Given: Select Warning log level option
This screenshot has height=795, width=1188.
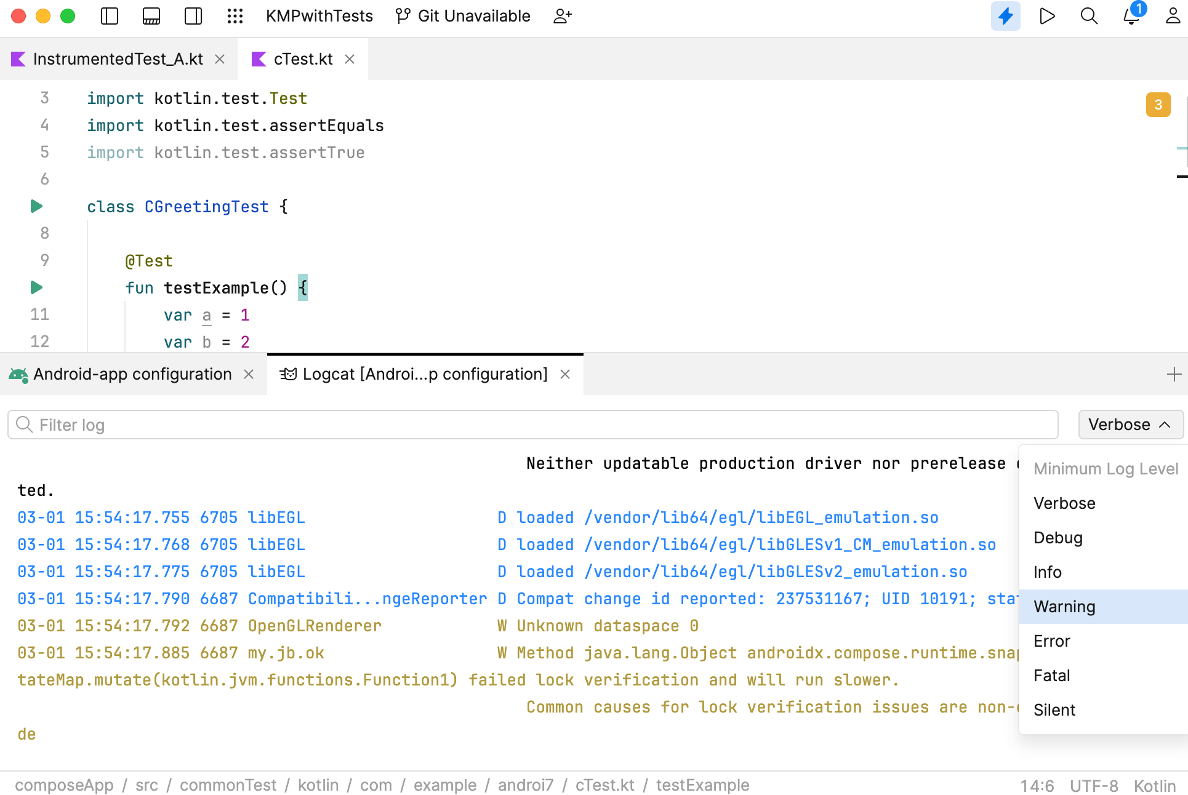Looking at the screenshot, I should (1065, 607).
